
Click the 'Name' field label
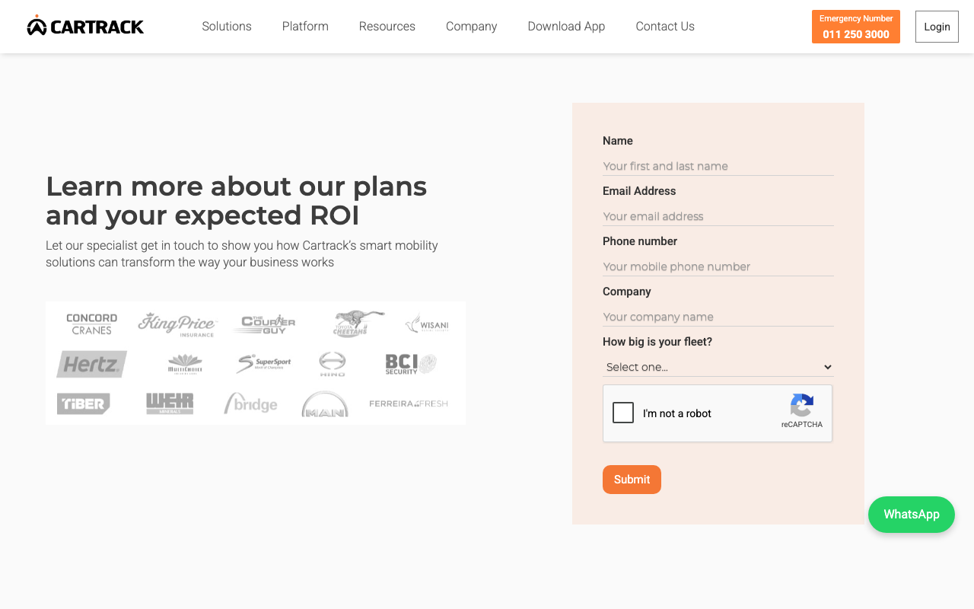[618, 141]
